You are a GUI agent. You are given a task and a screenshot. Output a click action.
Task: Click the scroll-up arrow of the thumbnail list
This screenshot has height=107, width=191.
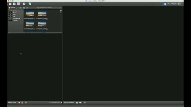click(61, 10)
